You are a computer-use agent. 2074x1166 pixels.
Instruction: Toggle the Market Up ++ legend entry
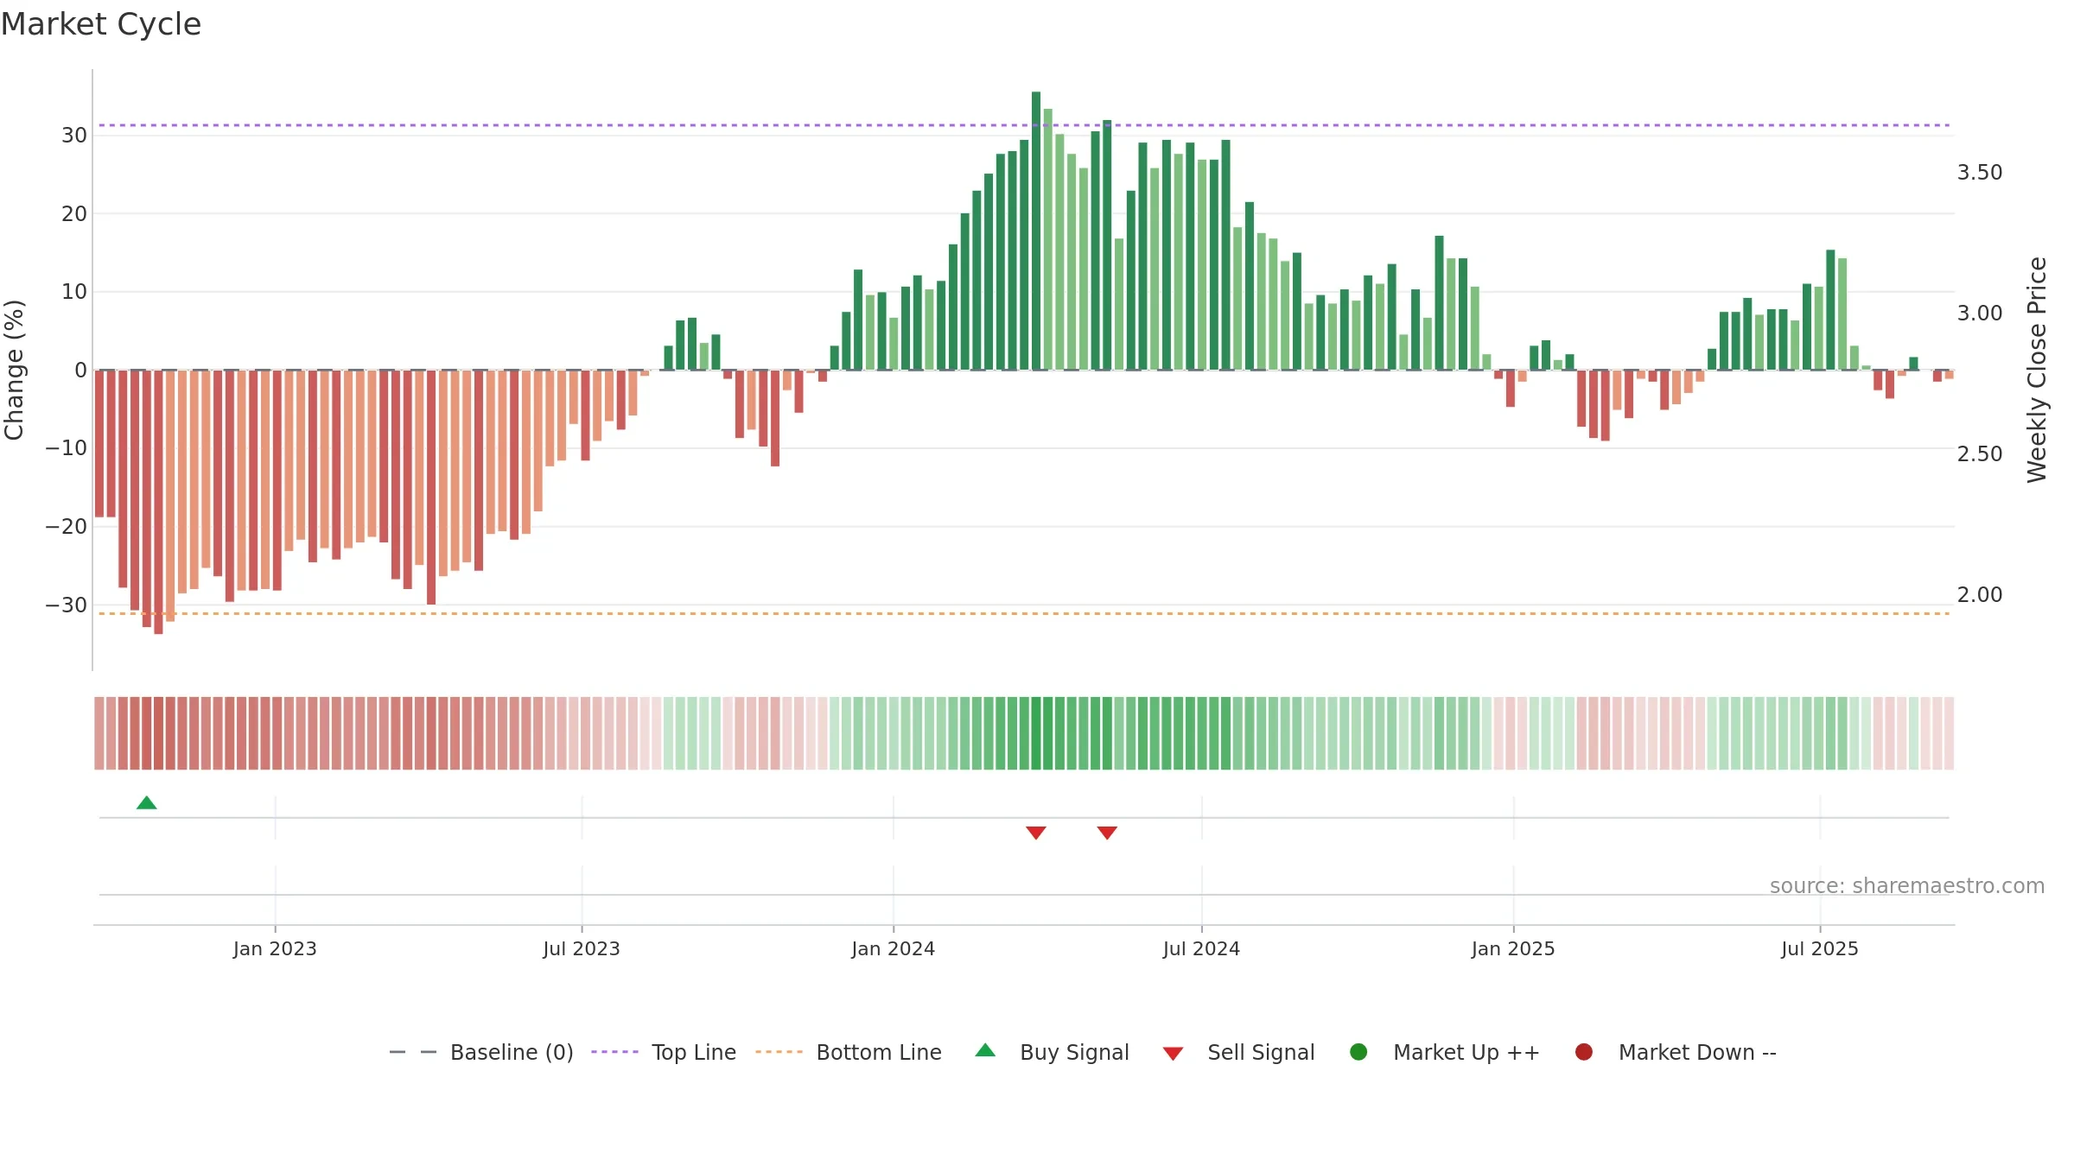pyautogui.click(x=1445, y=1052)
